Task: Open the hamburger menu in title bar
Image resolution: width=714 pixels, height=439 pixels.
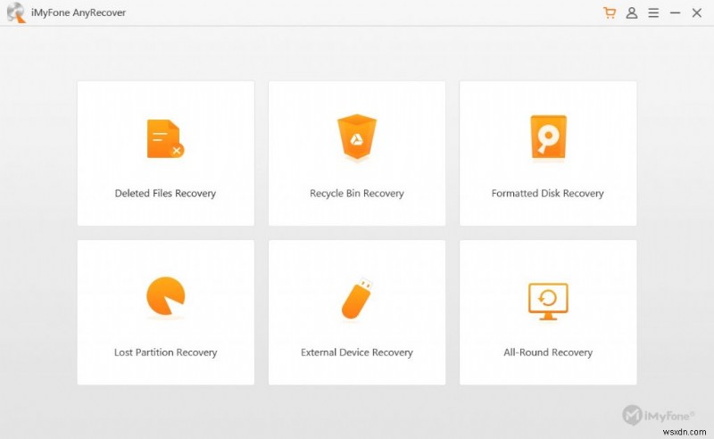Action: pyautogui.click(x=653, y=12)
